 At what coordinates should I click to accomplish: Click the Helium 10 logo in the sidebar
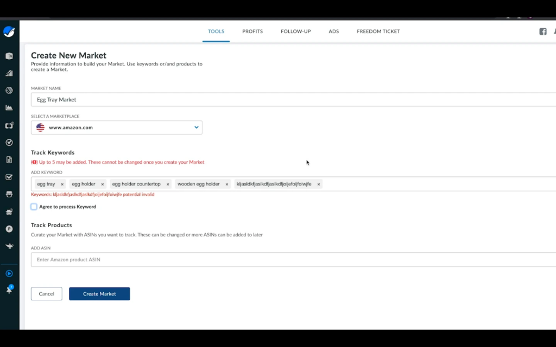click(9, 31)
